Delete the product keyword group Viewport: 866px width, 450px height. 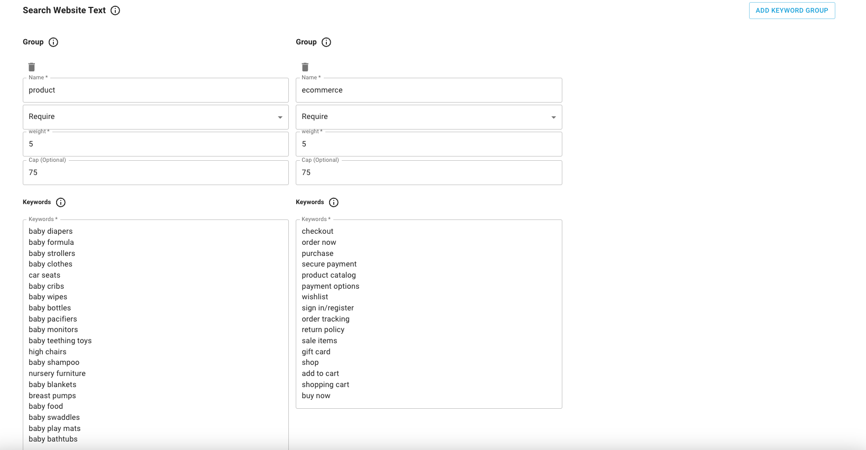coord(32,67)
